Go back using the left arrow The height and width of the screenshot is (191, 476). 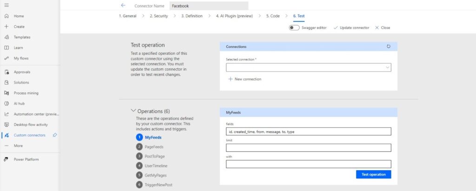click(123, 6)
